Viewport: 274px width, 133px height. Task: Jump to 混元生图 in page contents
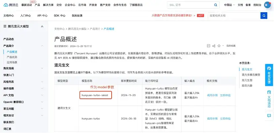(247, 80)
